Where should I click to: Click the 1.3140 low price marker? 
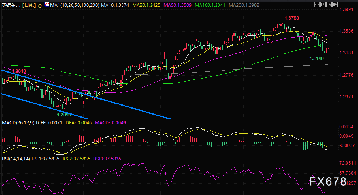coord(316,59)
